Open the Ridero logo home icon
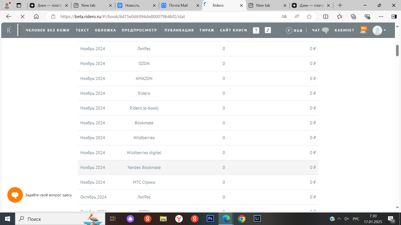Screen dimensions: 401x225 (x=9, y=30)
